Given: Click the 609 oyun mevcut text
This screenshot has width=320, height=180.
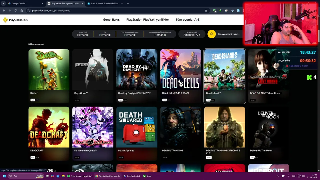Looking at the screenshot, I should coord(36,44).
